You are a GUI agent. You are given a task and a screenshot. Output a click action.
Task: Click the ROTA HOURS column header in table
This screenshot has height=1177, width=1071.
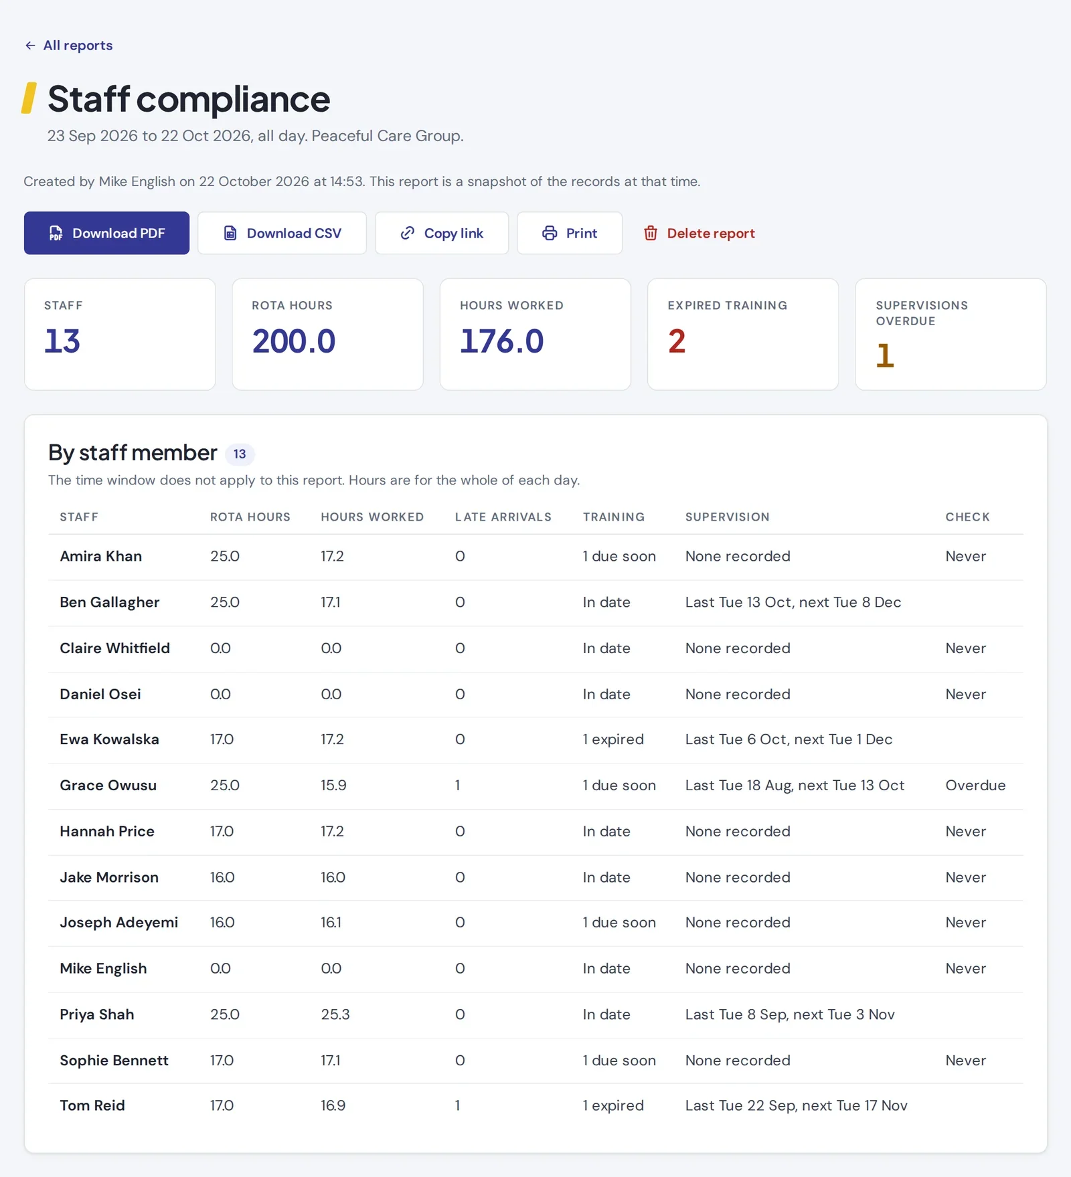click(x=250, y=517)
